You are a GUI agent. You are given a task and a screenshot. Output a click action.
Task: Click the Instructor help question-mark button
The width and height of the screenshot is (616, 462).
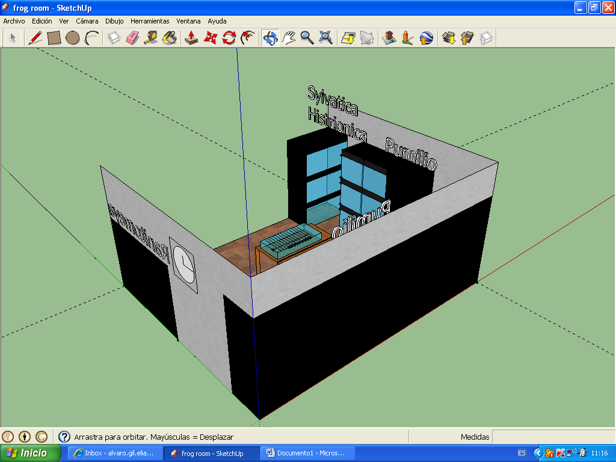tap(64, 437)
